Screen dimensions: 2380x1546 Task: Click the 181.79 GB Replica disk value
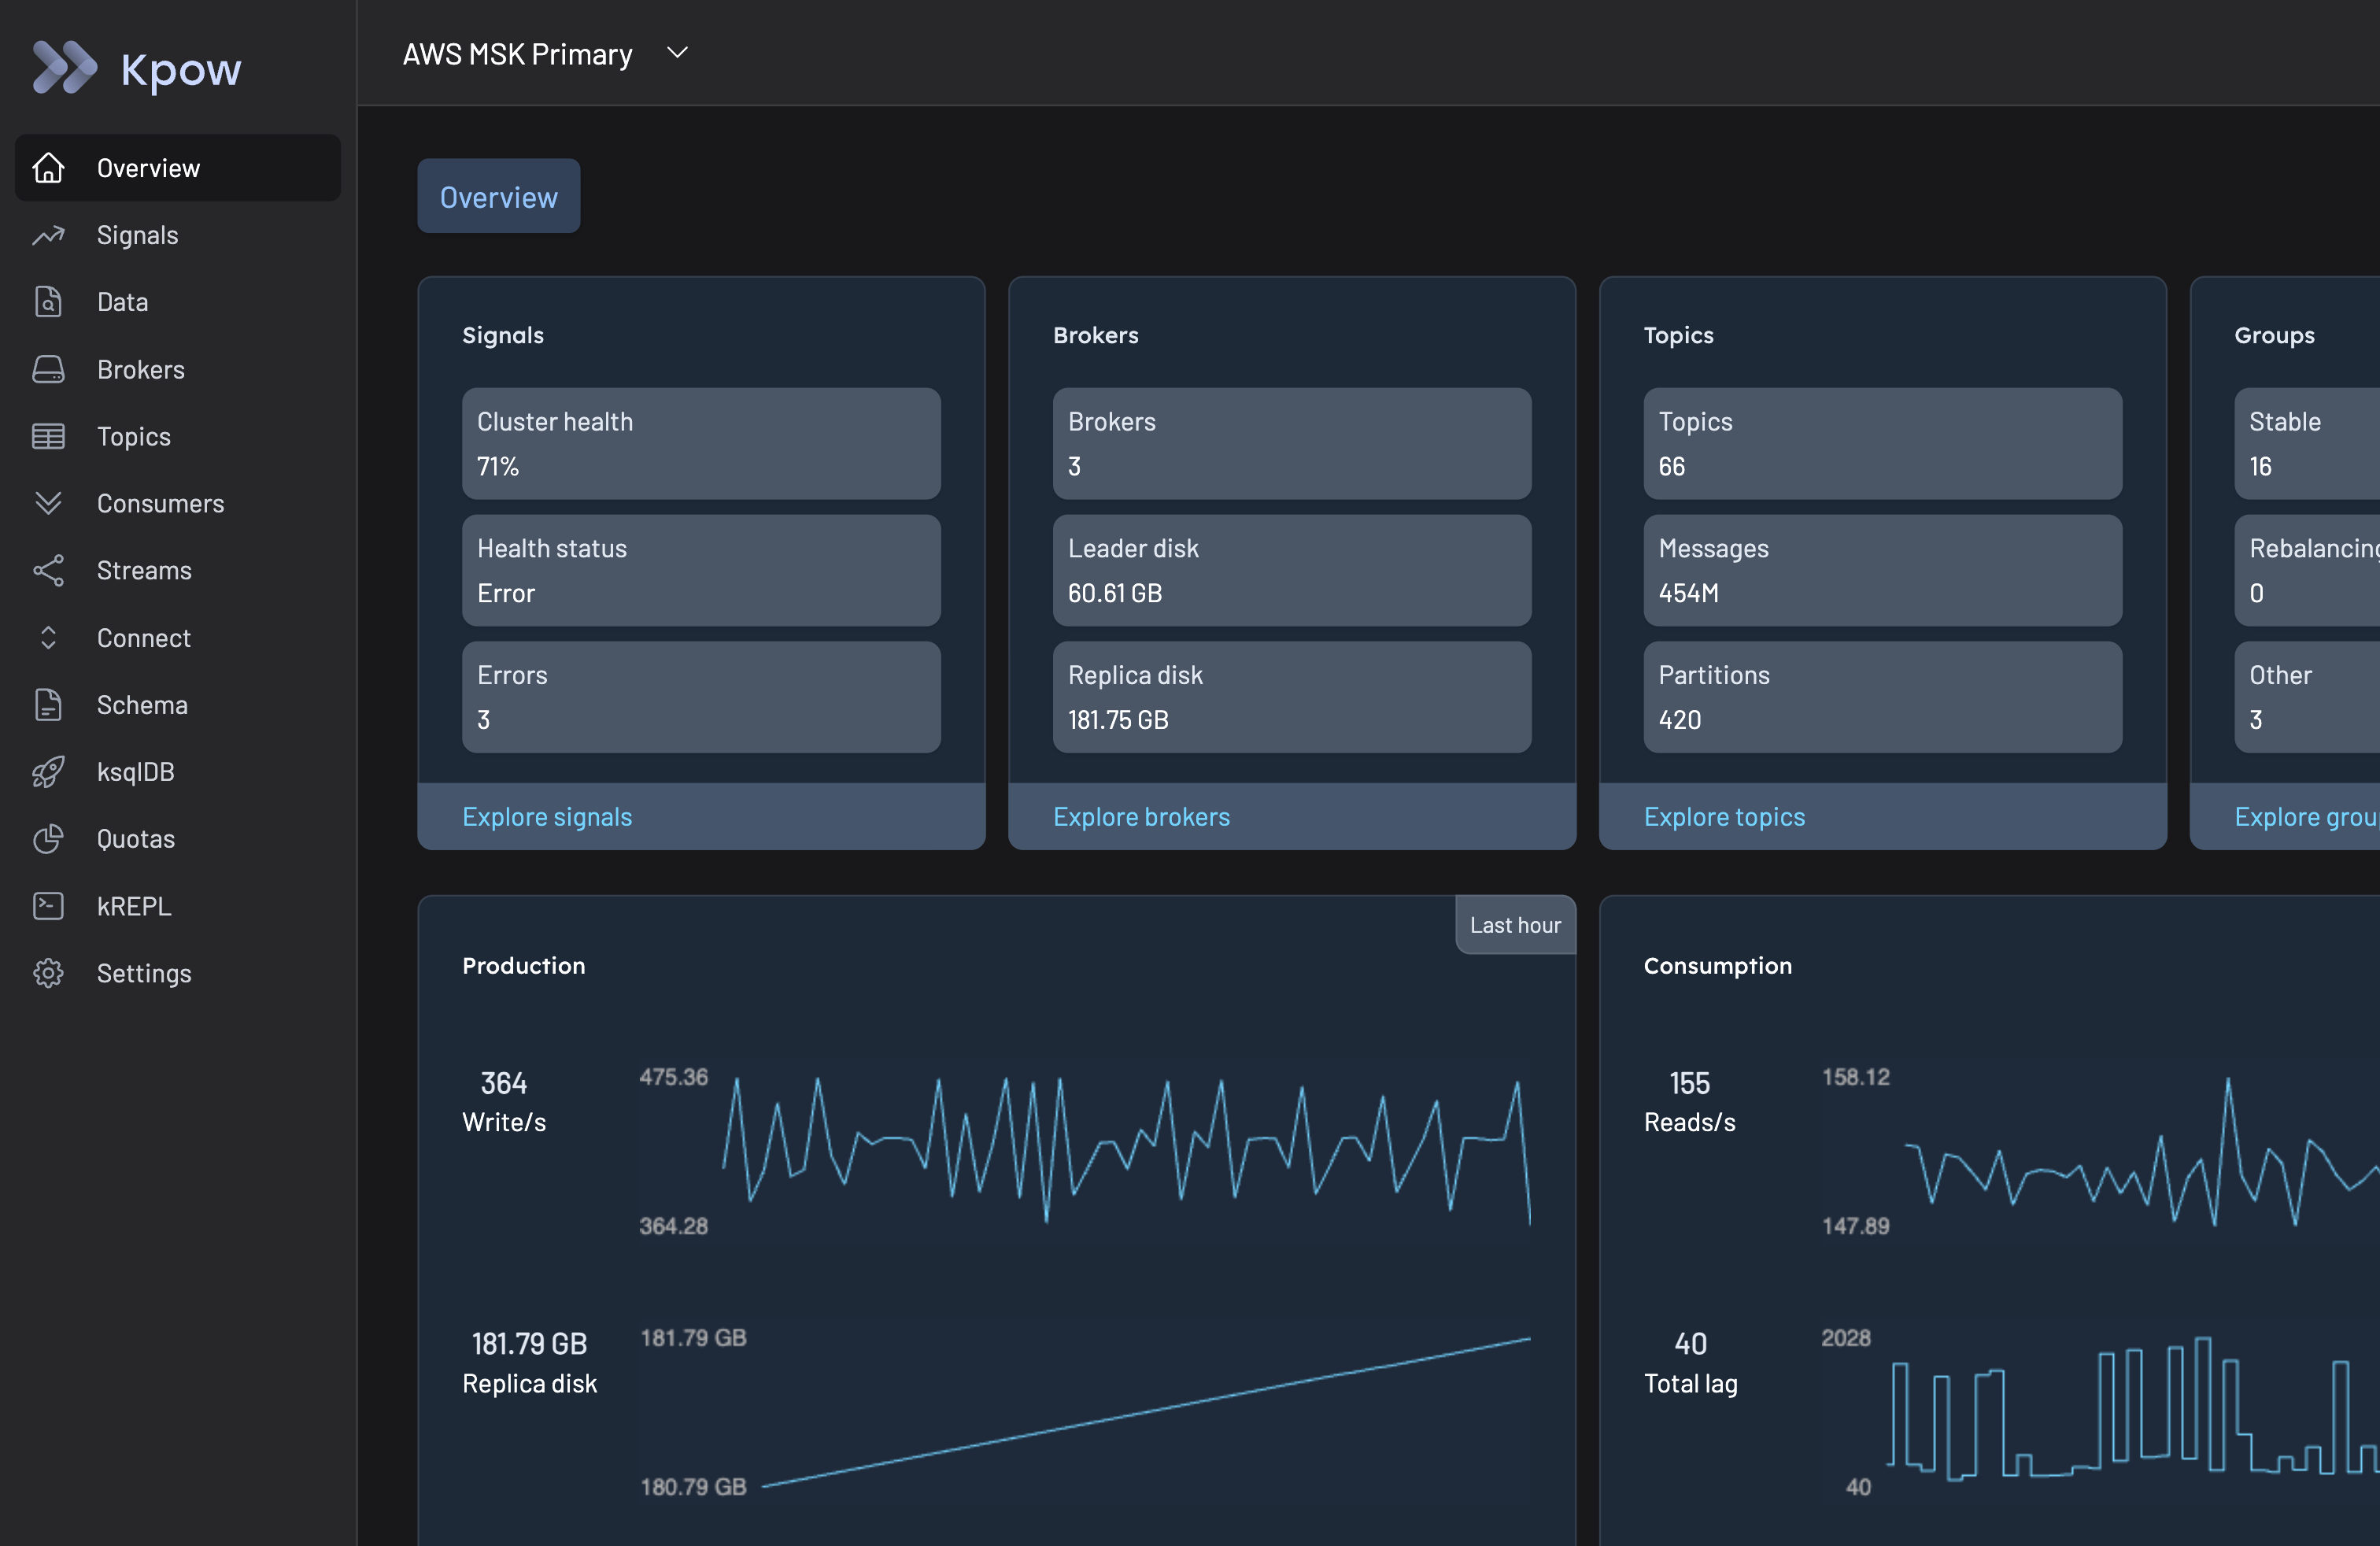[529, 1344]
